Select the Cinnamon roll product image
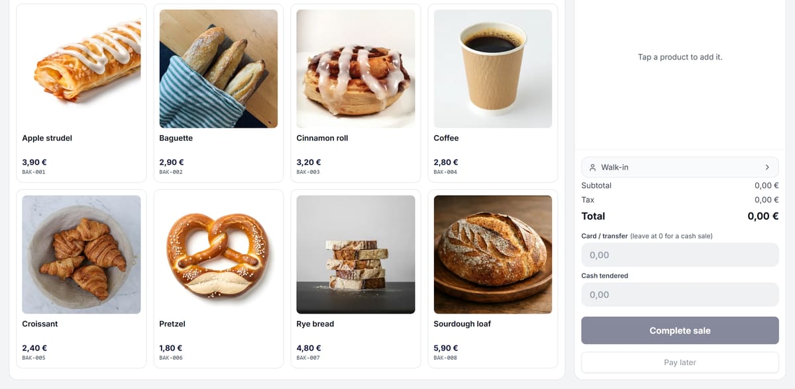Viewport: 795px width, 389px height. pos(356,69)
